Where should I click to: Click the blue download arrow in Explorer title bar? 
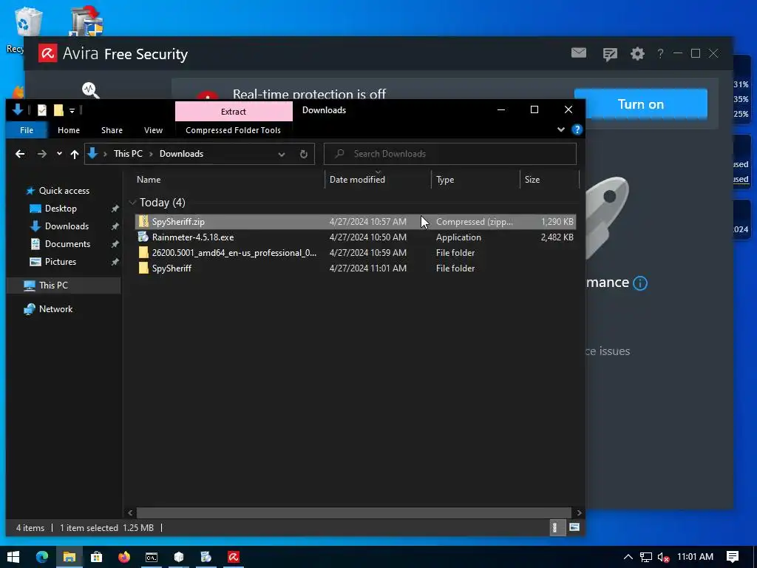click(x=18, y=110)
